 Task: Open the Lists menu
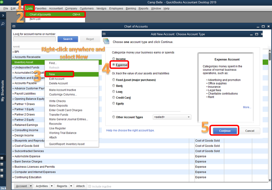click(x=29, y=8)
